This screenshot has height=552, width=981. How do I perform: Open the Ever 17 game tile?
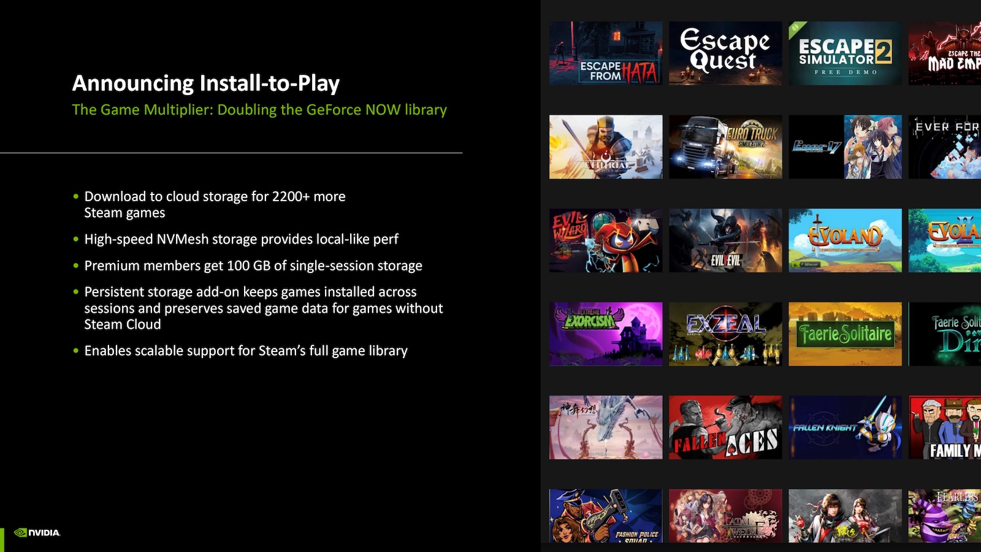(844, 146)
